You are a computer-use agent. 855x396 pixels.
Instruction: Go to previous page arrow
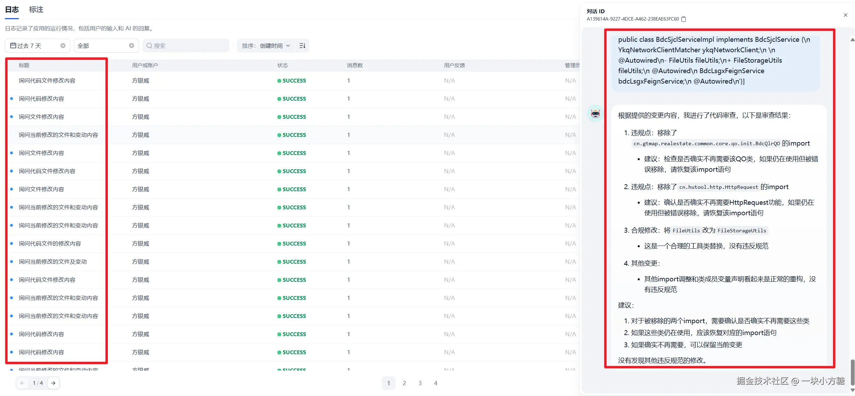point(22,383)
